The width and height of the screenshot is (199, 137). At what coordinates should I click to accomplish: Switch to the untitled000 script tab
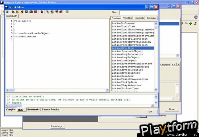coord(12,16)
